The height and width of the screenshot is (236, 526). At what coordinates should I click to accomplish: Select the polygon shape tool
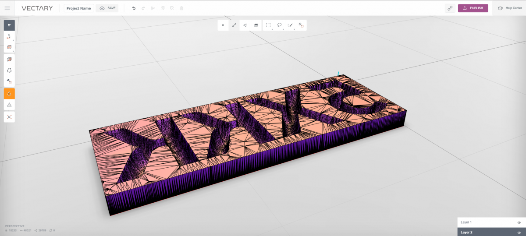tap(9, 70)
